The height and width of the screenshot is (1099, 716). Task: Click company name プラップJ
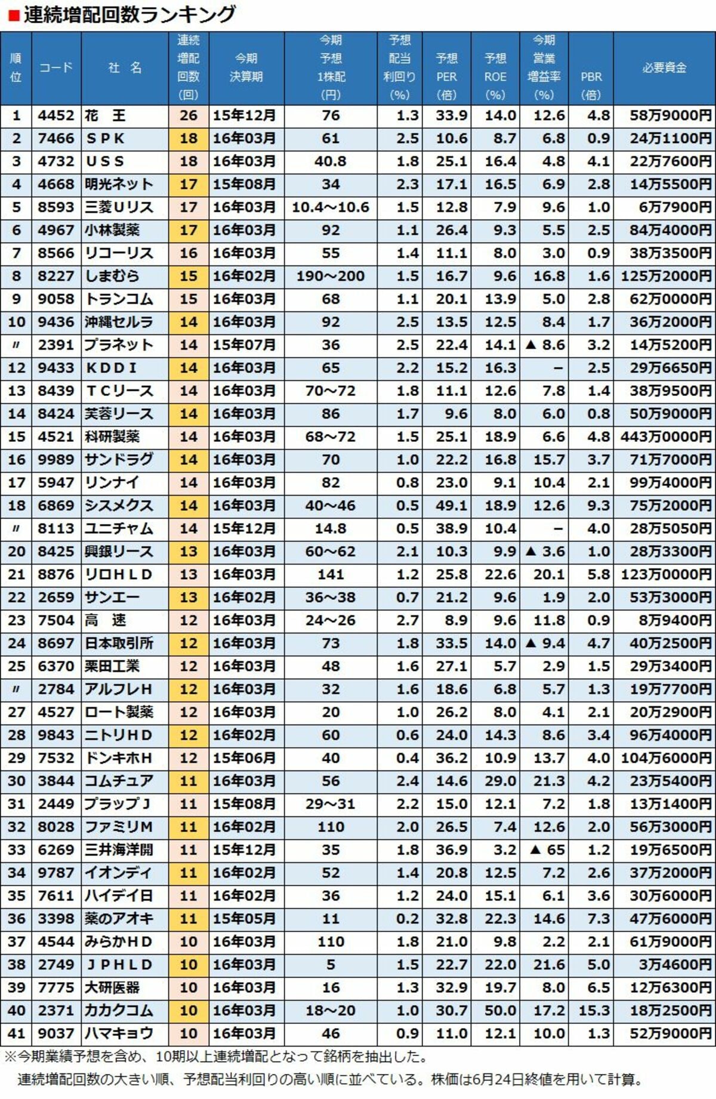tap(118, 804)
